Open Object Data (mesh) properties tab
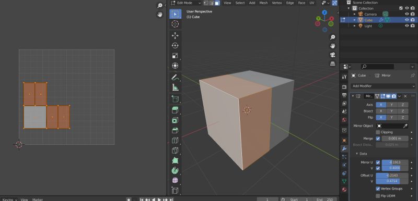 (344, 181)
